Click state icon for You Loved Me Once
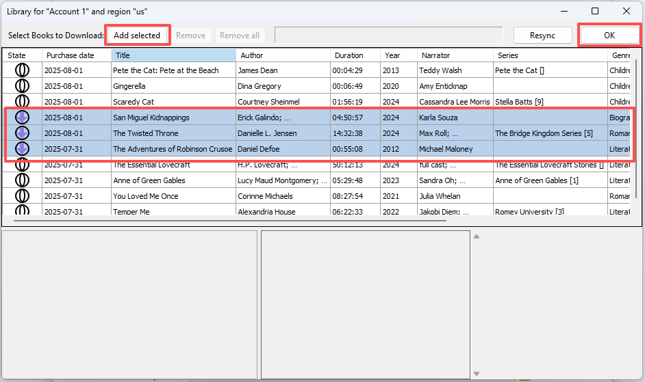645x382 pixels. (22, 196)
